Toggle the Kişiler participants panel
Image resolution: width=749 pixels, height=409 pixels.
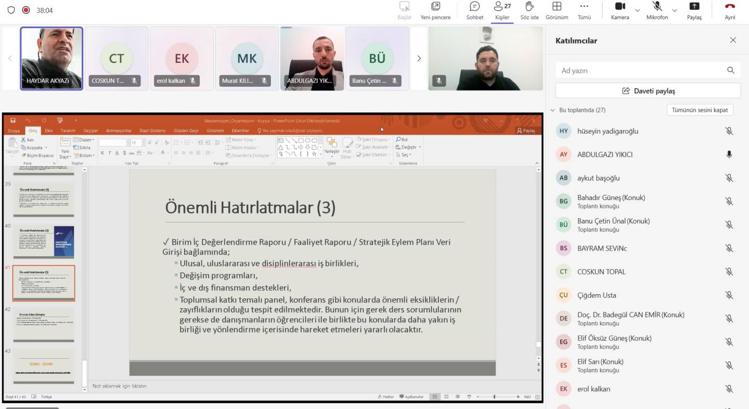point(502,7)
